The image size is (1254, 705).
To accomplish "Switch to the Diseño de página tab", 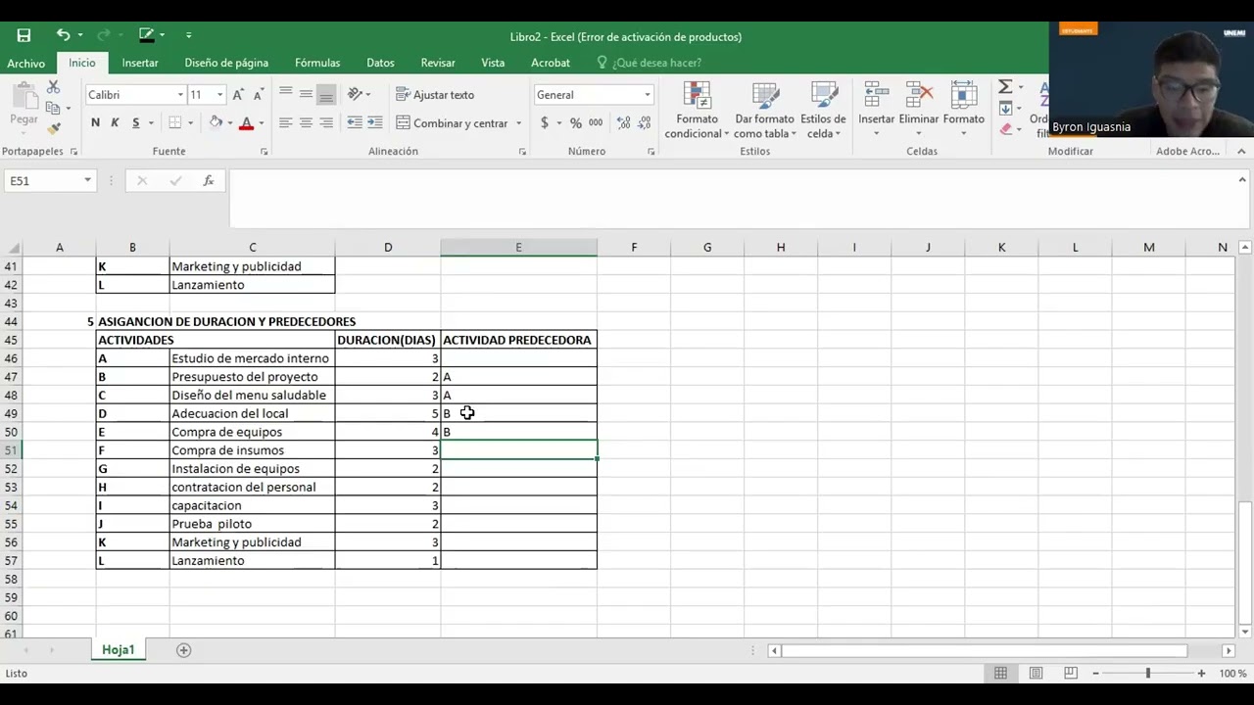I will 226,63.
